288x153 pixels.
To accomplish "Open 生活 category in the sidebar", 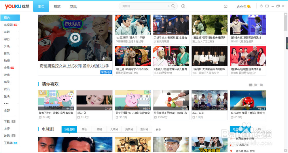I will tap(7, 96).
